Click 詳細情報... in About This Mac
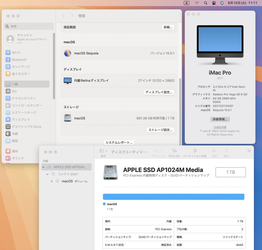 220,119
